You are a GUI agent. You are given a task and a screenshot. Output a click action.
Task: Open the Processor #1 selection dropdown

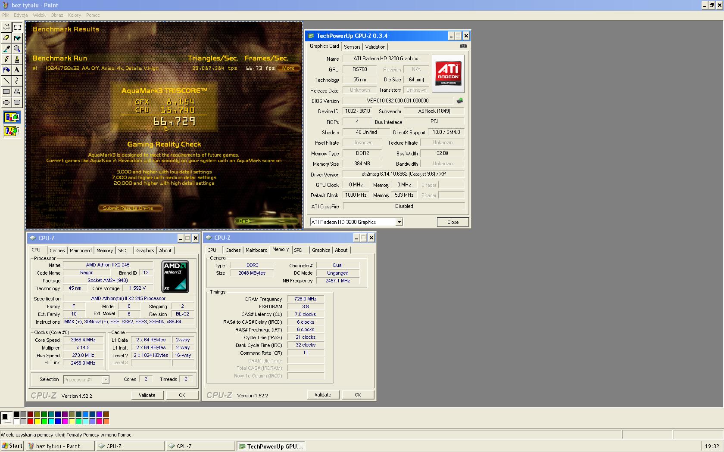coord(106,380)
